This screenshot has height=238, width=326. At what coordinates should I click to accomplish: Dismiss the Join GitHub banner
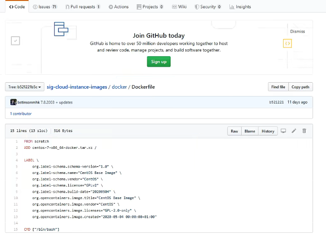[297, 32]
